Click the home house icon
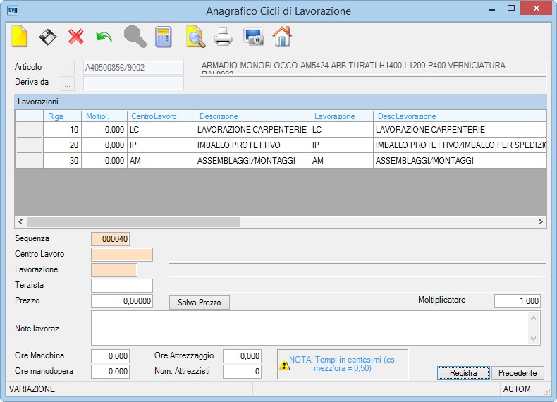557x402 pixels. pyautogui.click(x=282, y=36)
